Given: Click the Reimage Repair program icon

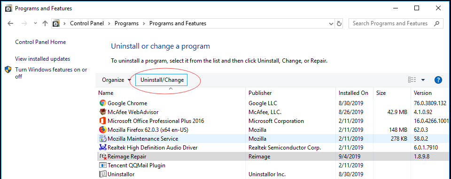Looking at the screenshot, I should pos(103,157).
